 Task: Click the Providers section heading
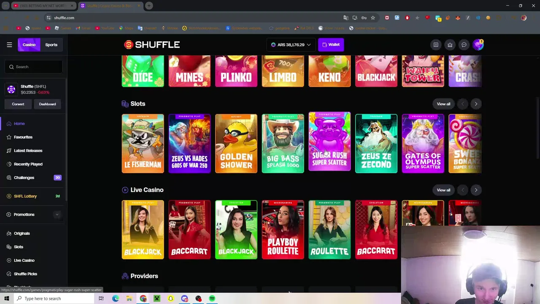tap(144, 276)
